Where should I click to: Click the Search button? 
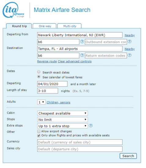tap(128, 156)
